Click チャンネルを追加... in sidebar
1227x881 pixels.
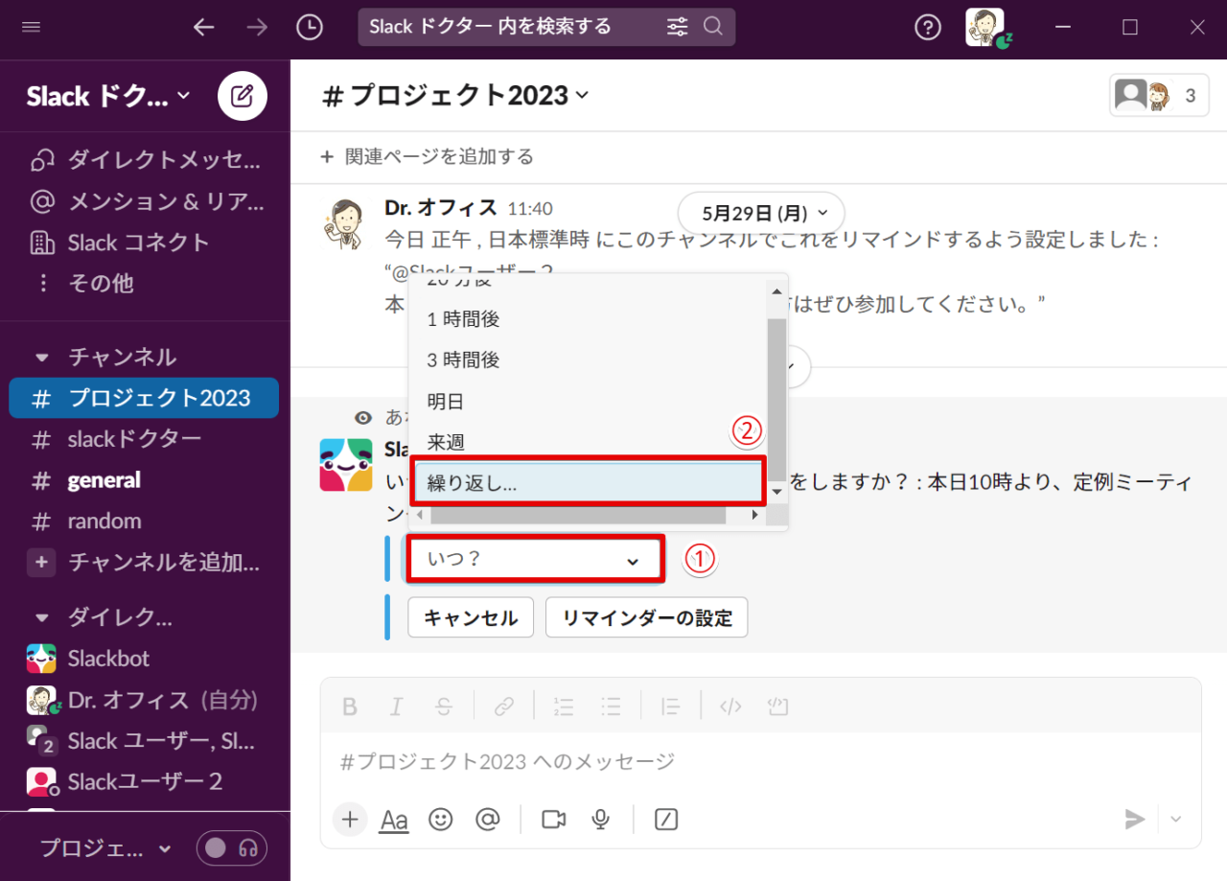[x=145, y=563]
